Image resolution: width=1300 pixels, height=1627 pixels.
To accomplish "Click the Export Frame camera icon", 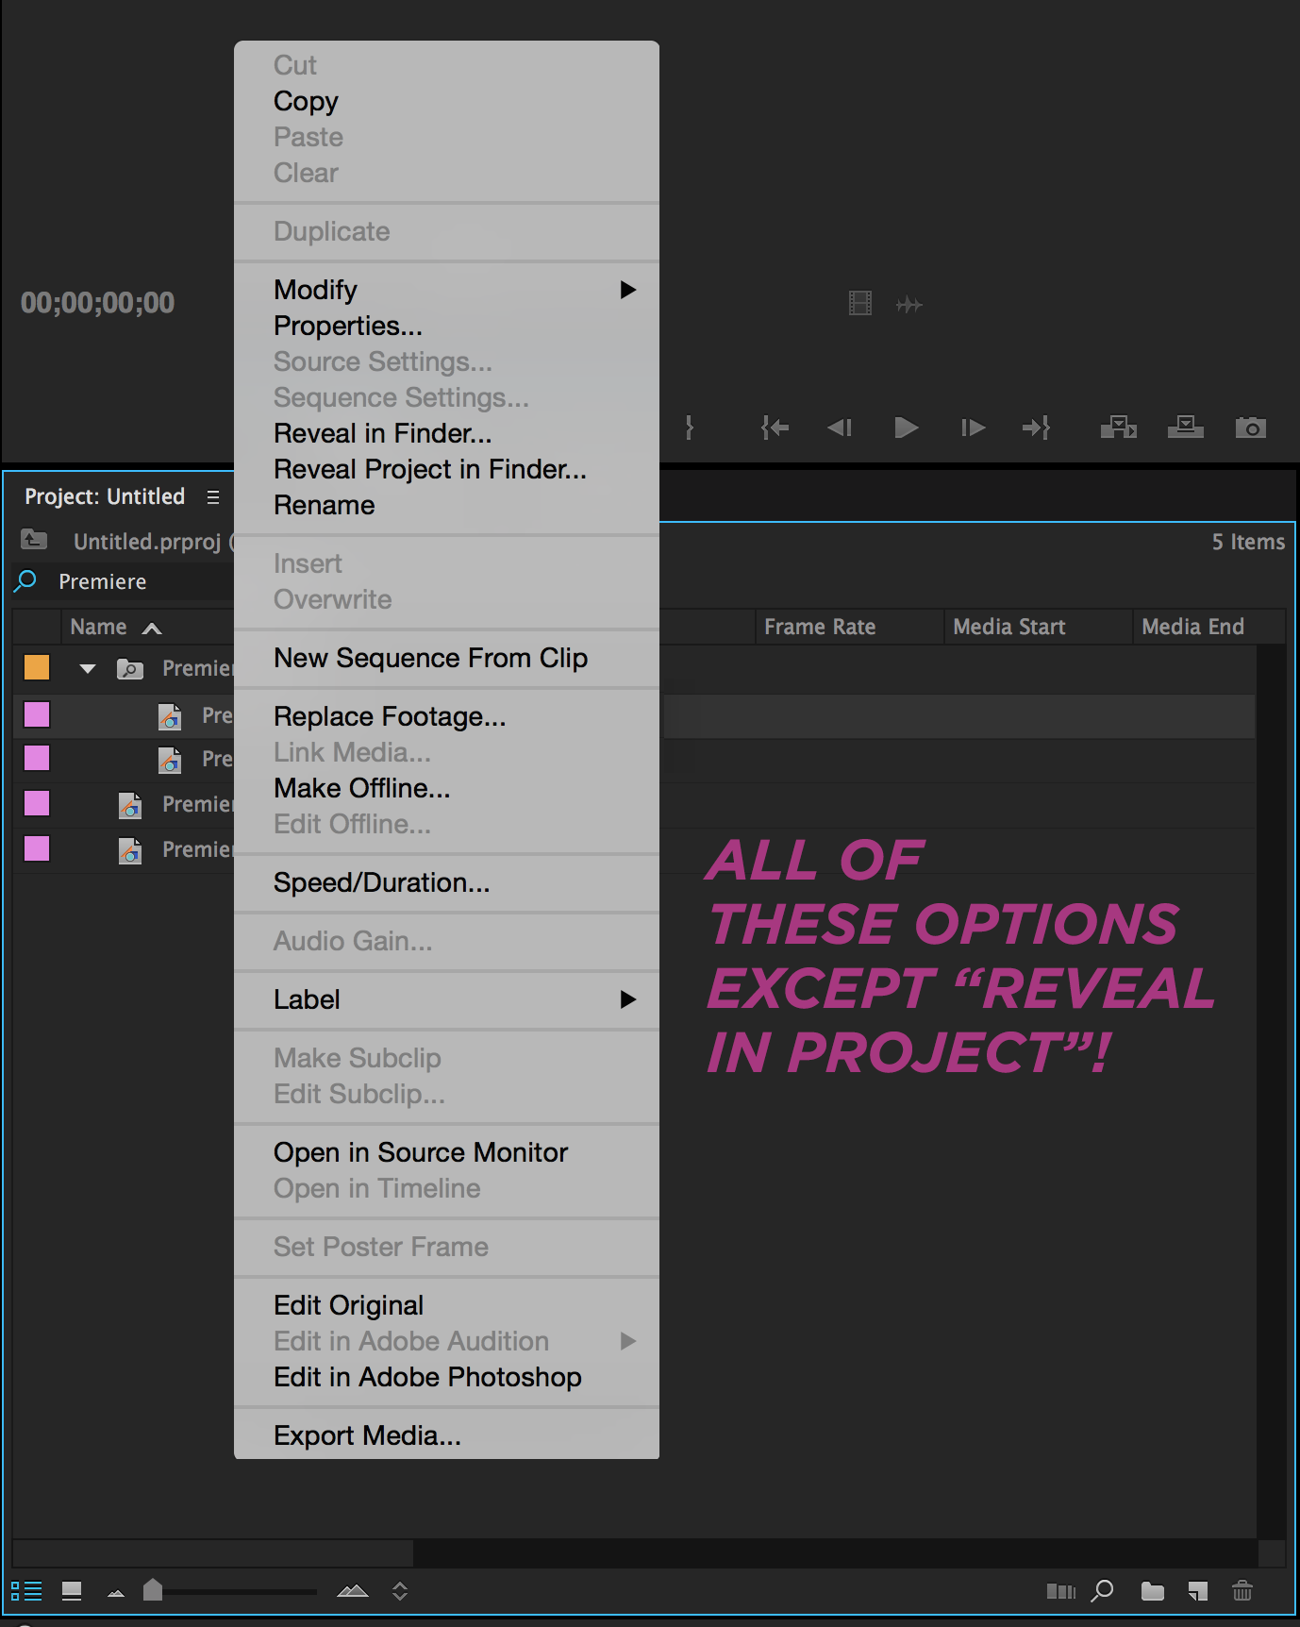I will (x=1251, y=428).
